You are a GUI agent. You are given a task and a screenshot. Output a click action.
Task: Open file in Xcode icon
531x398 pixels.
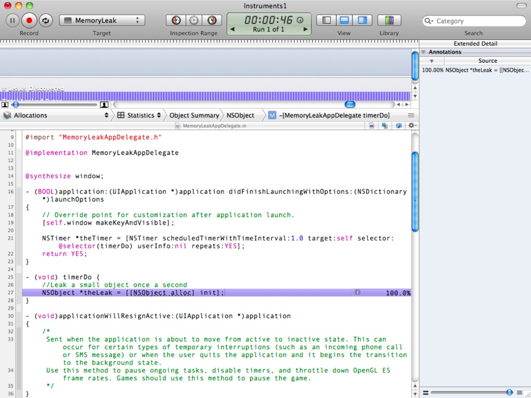(x=399, y=126)
